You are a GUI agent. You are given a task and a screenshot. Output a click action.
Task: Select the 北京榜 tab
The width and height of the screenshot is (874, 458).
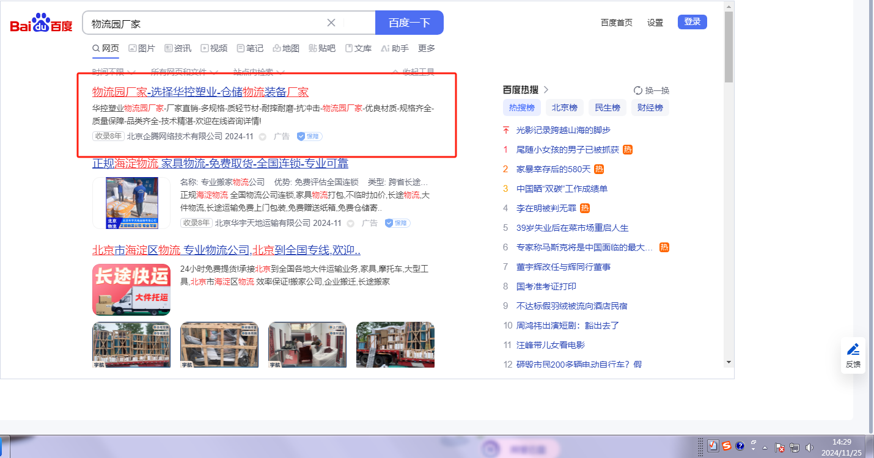point(565,108)
